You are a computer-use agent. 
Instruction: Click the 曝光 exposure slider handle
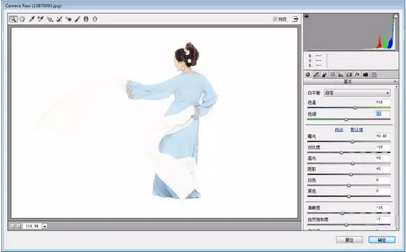coord(352,142)
